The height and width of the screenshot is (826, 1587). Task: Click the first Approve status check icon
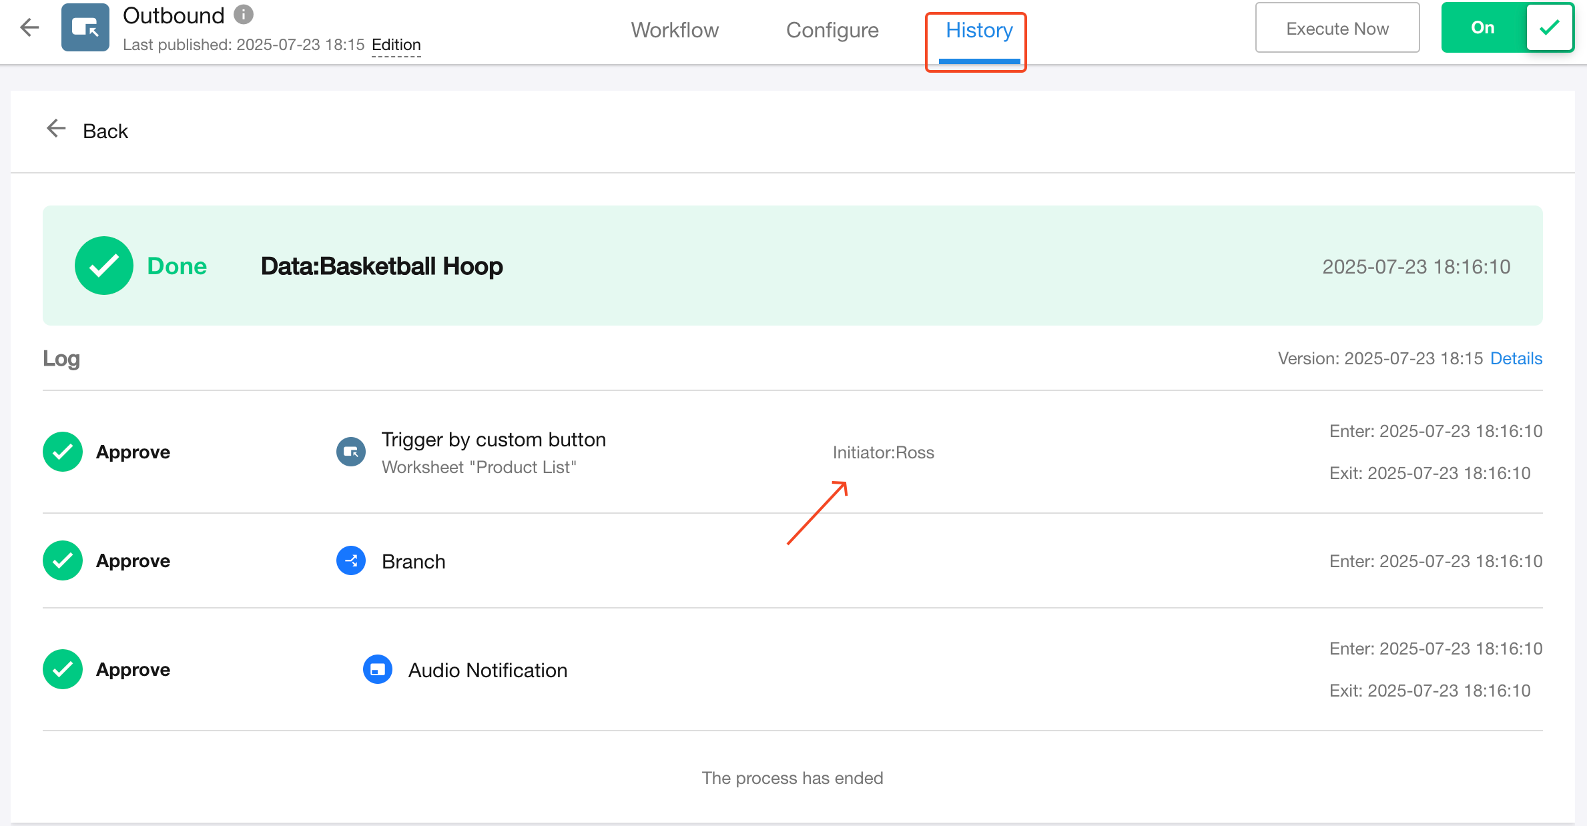click(63, 452)
